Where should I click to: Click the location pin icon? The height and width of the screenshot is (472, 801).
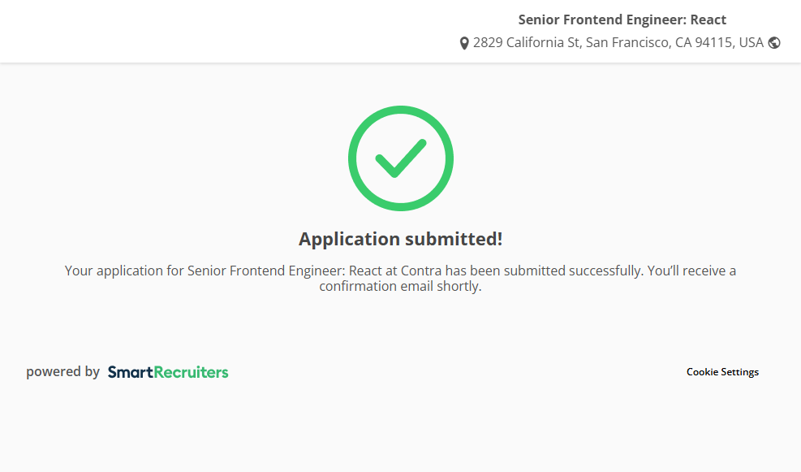click(x=464, y=43)
